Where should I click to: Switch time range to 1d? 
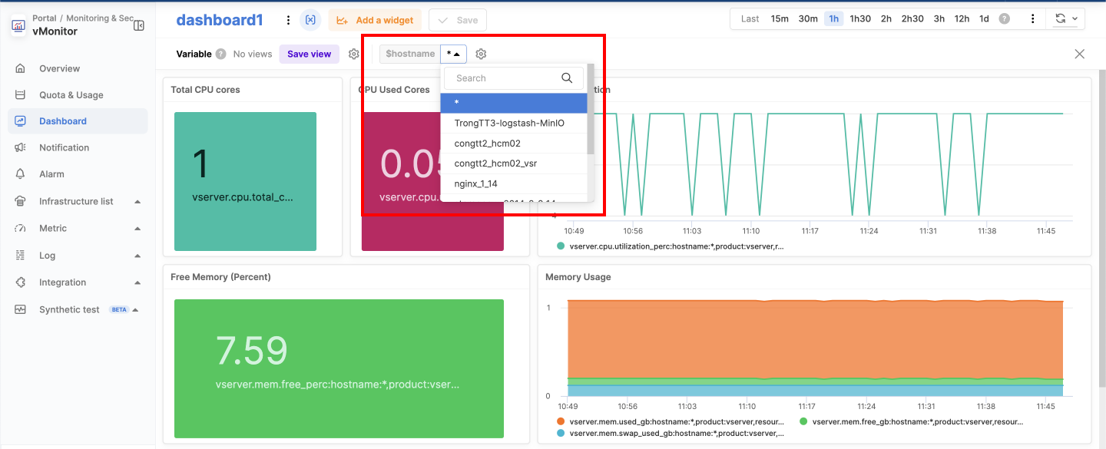pyautogui.click(x=984, y=19)
